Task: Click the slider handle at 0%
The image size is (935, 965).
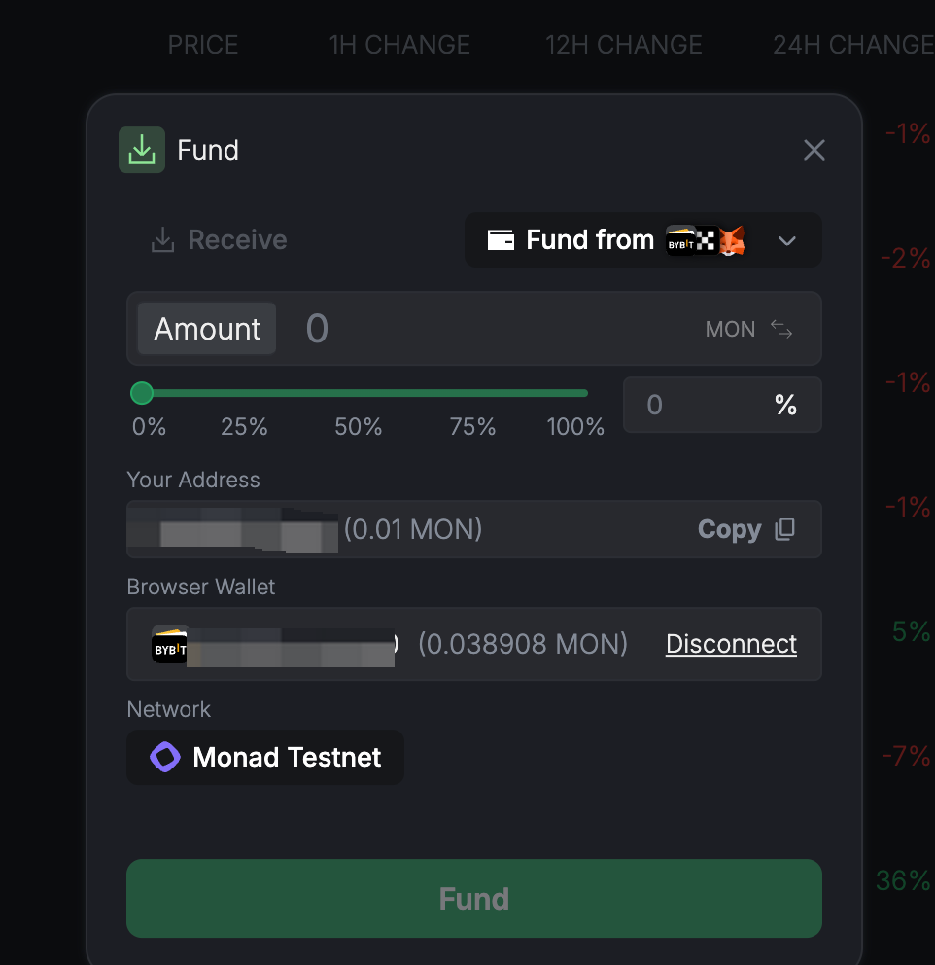Action: [x=141, y=393]
